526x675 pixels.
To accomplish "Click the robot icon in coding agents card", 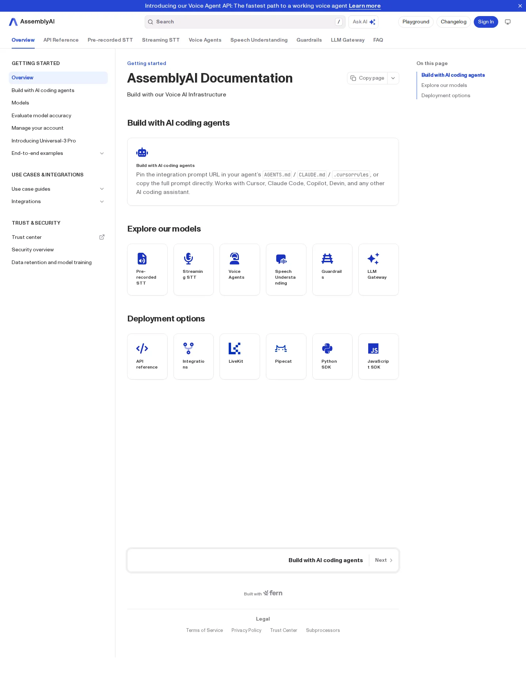I will [142, 152].
